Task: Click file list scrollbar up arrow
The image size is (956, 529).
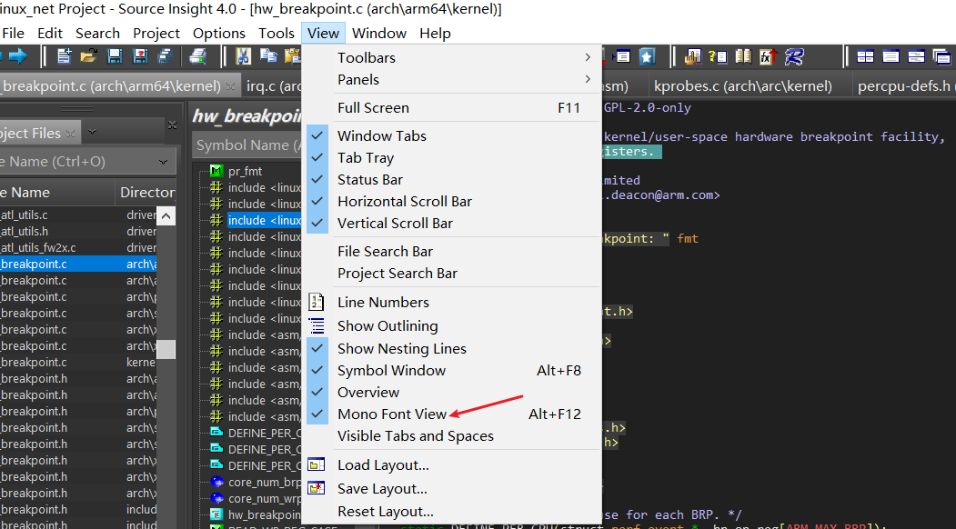Action: (166, 215)
